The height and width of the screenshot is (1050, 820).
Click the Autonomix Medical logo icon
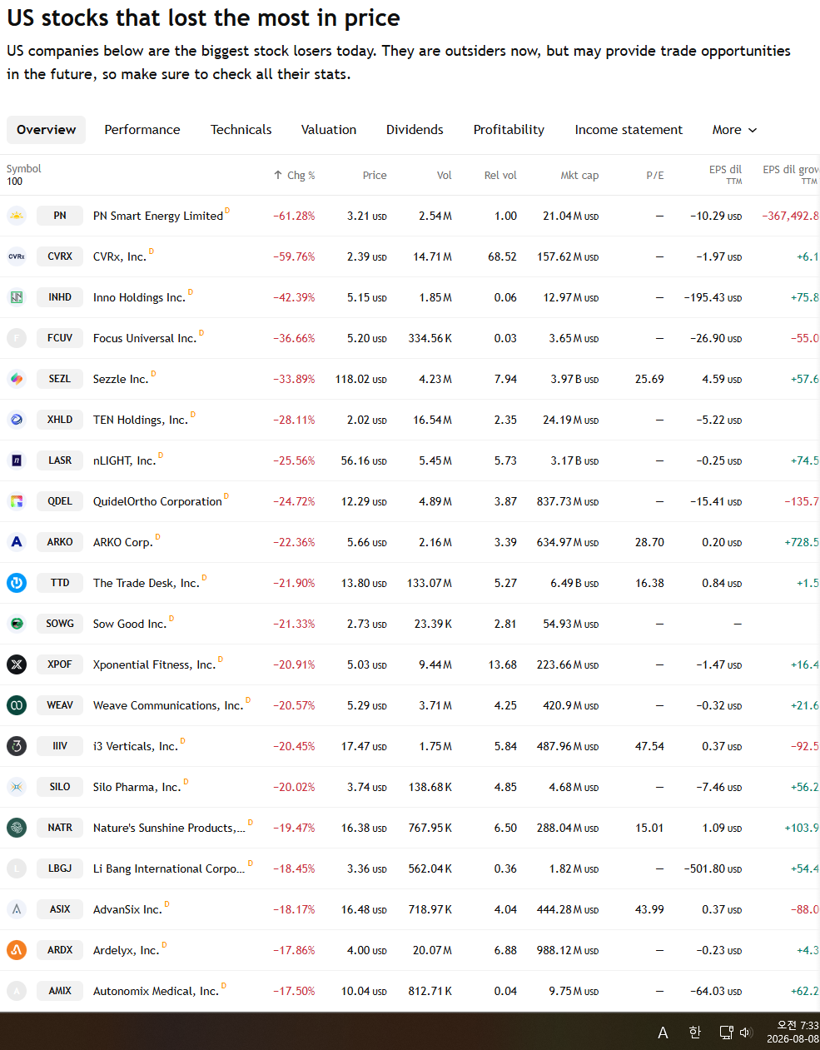click(x=17, y=991)
